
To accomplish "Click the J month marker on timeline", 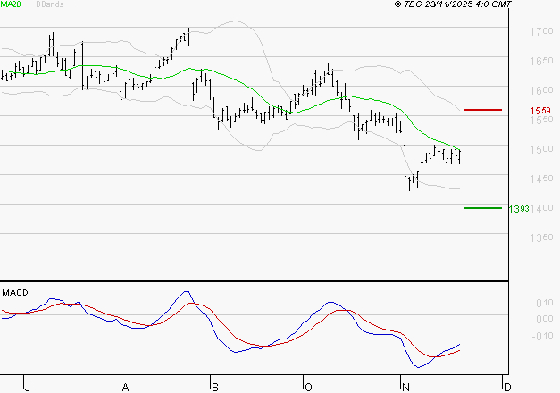I will click(x=27, y=388).
